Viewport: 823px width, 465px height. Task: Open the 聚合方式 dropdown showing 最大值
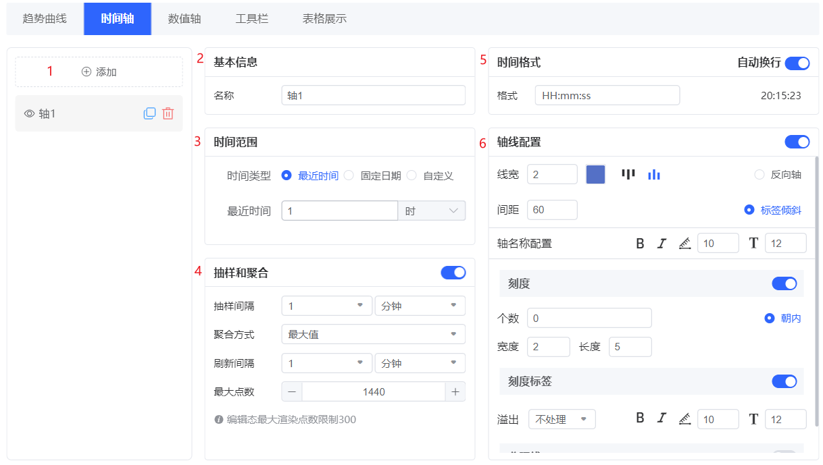pyautogui.click(x=373, y=334)
